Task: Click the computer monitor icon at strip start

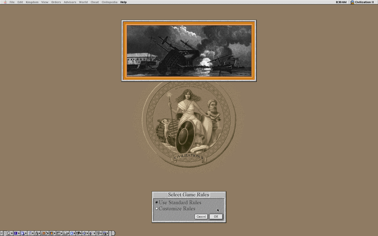Action: coord(9,233)
